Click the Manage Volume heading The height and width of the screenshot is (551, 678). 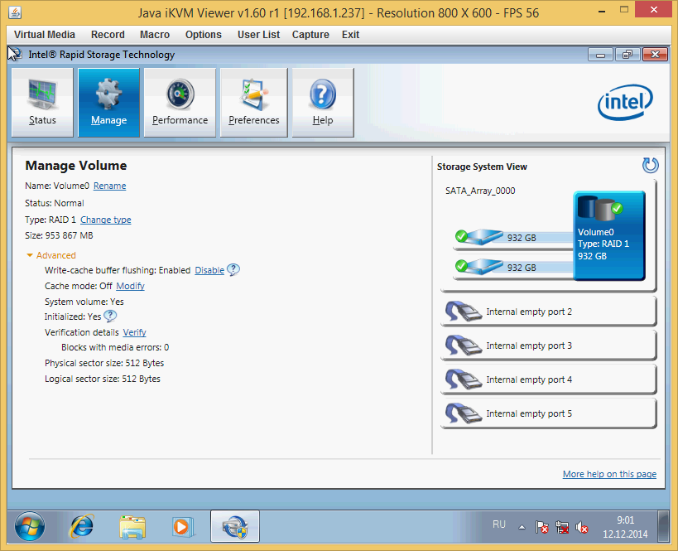(x=76, y=166)
